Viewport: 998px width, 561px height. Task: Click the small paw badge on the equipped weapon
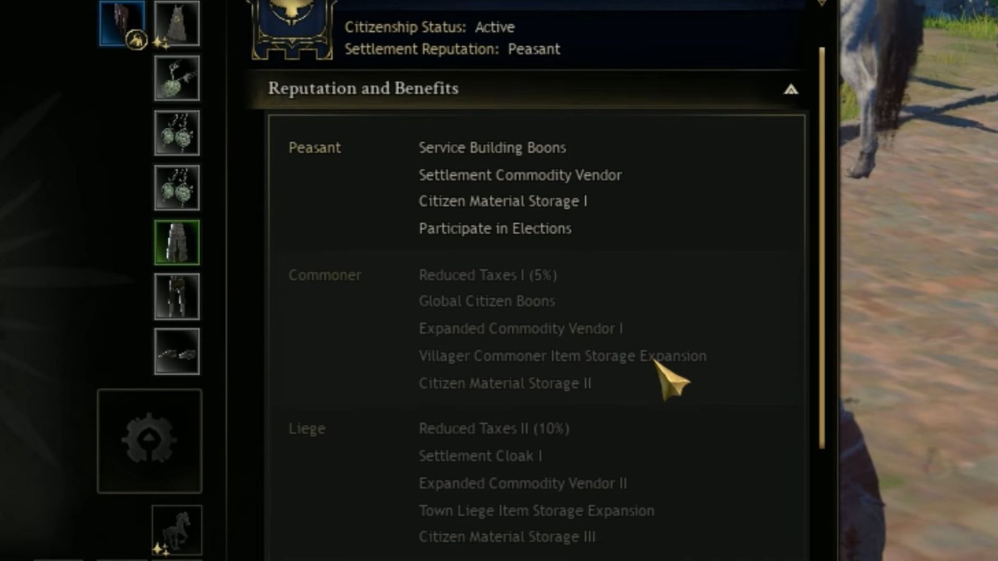tap(136, 39)
